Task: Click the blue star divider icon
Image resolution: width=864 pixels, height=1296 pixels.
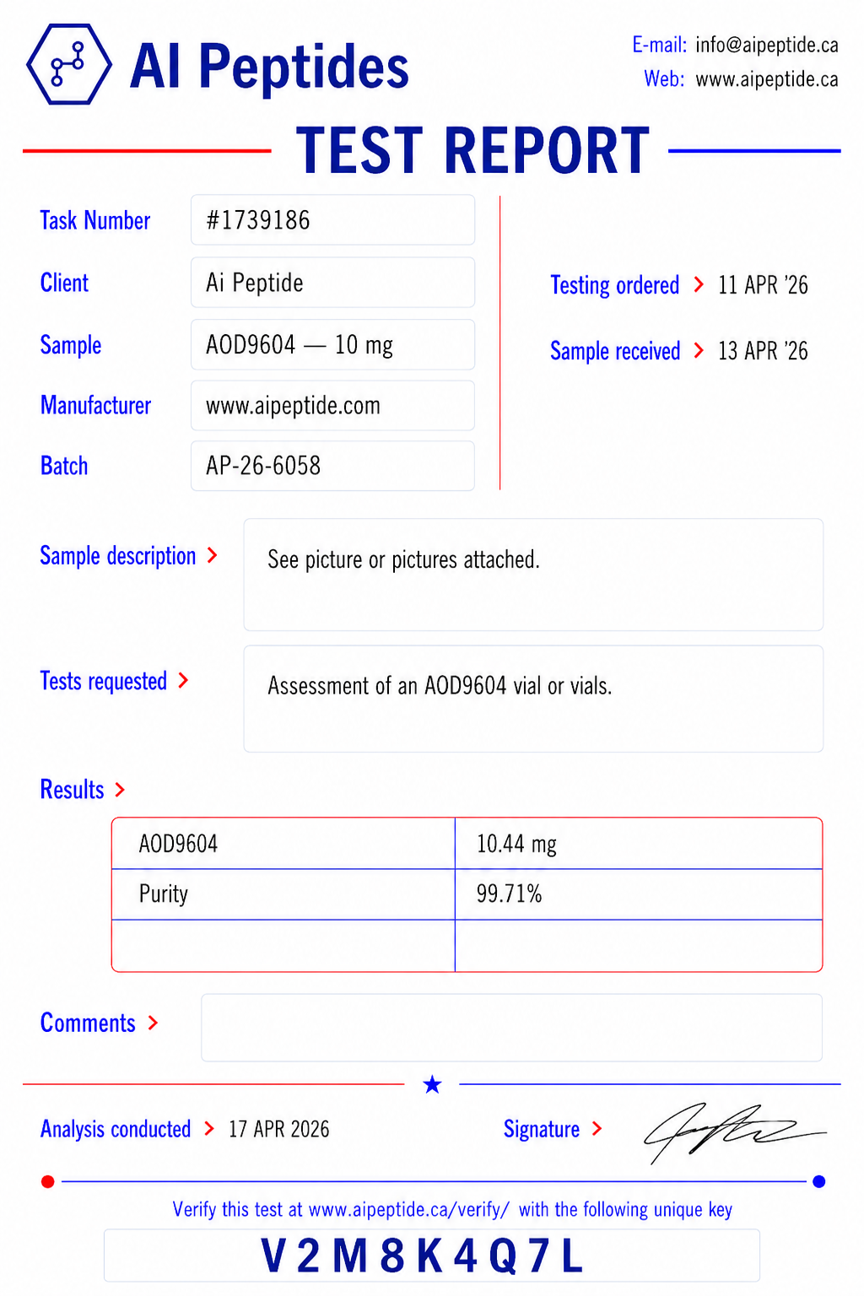Action: (x=432, y=1084)
